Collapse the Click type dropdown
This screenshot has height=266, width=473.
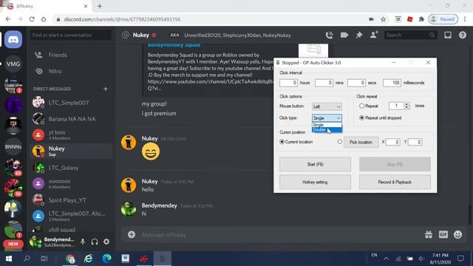coord(327,118)
